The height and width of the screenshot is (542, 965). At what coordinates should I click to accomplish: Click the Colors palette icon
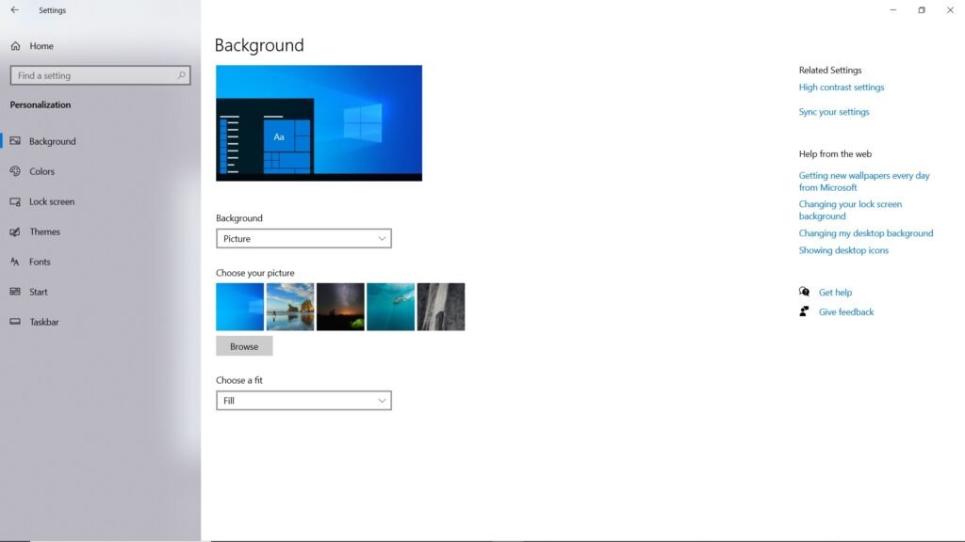(x=15, y=171)
